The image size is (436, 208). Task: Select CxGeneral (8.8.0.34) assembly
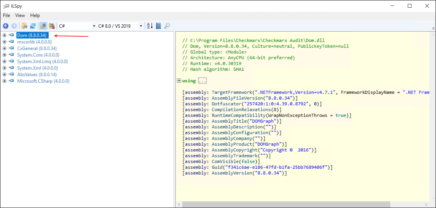(x=37, y=49)
